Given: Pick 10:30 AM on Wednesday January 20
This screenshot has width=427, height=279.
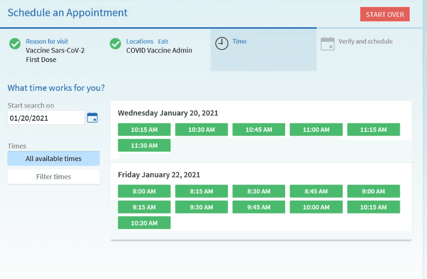Looking at the screenshot, I should 202,130.
